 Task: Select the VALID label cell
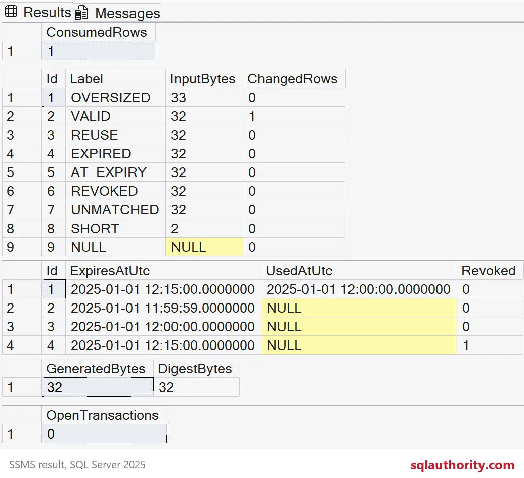(x=115, y=116)
